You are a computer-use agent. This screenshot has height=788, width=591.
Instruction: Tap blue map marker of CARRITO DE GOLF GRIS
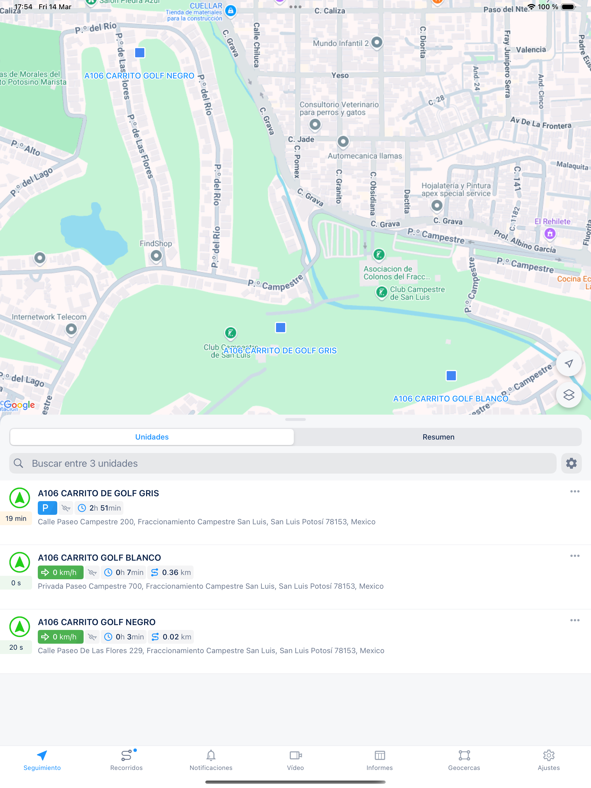(281, 328)
